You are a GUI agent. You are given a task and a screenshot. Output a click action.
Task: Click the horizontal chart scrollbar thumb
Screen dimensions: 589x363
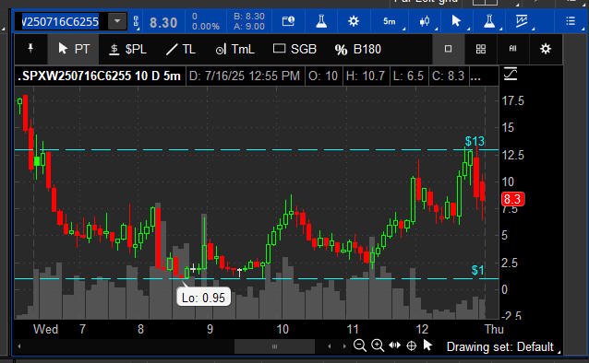point(274,346)
